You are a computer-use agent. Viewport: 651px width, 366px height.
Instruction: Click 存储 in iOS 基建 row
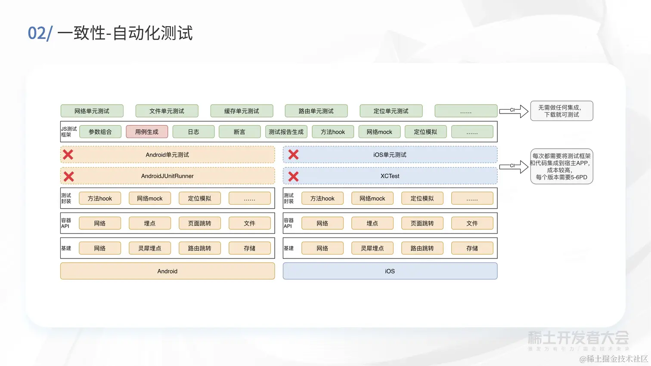coord(472,248)
